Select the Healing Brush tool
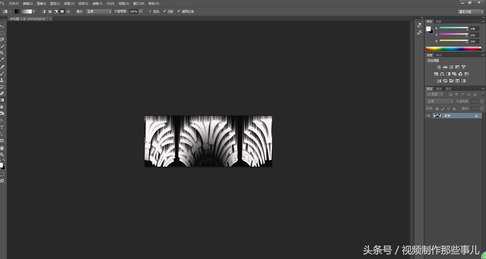Image resolution: width=486 pixels, height=259 pixels. click(x=2, y=67)
